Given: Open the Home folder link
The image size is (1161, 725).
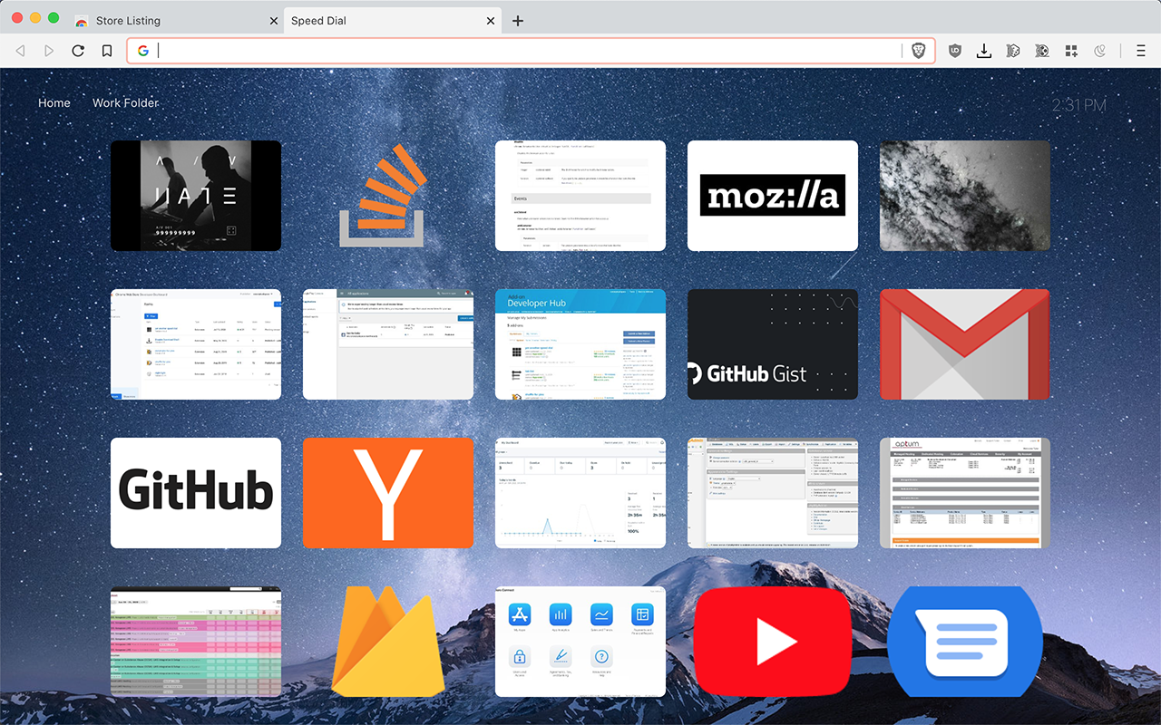Looking at the screenshot, I should click(x=54, y=103).
